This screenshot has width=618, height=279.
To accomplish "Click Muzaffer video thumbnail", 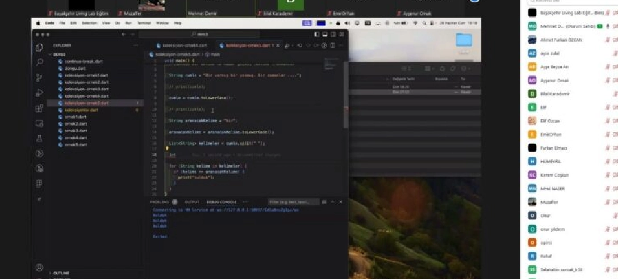I will click(151, 9).
